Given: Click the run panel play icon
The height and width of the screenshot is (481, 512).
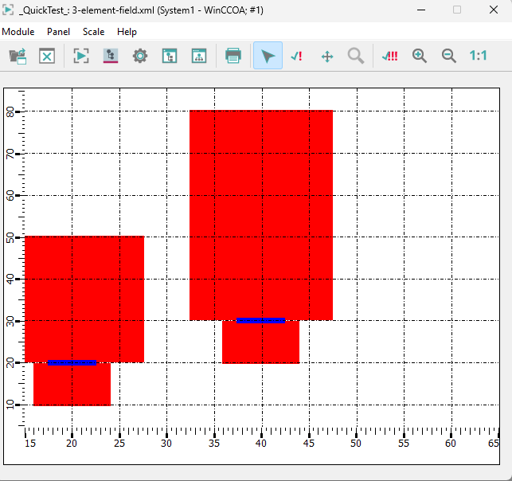Looking at the screenshot, I should (80, 56).
